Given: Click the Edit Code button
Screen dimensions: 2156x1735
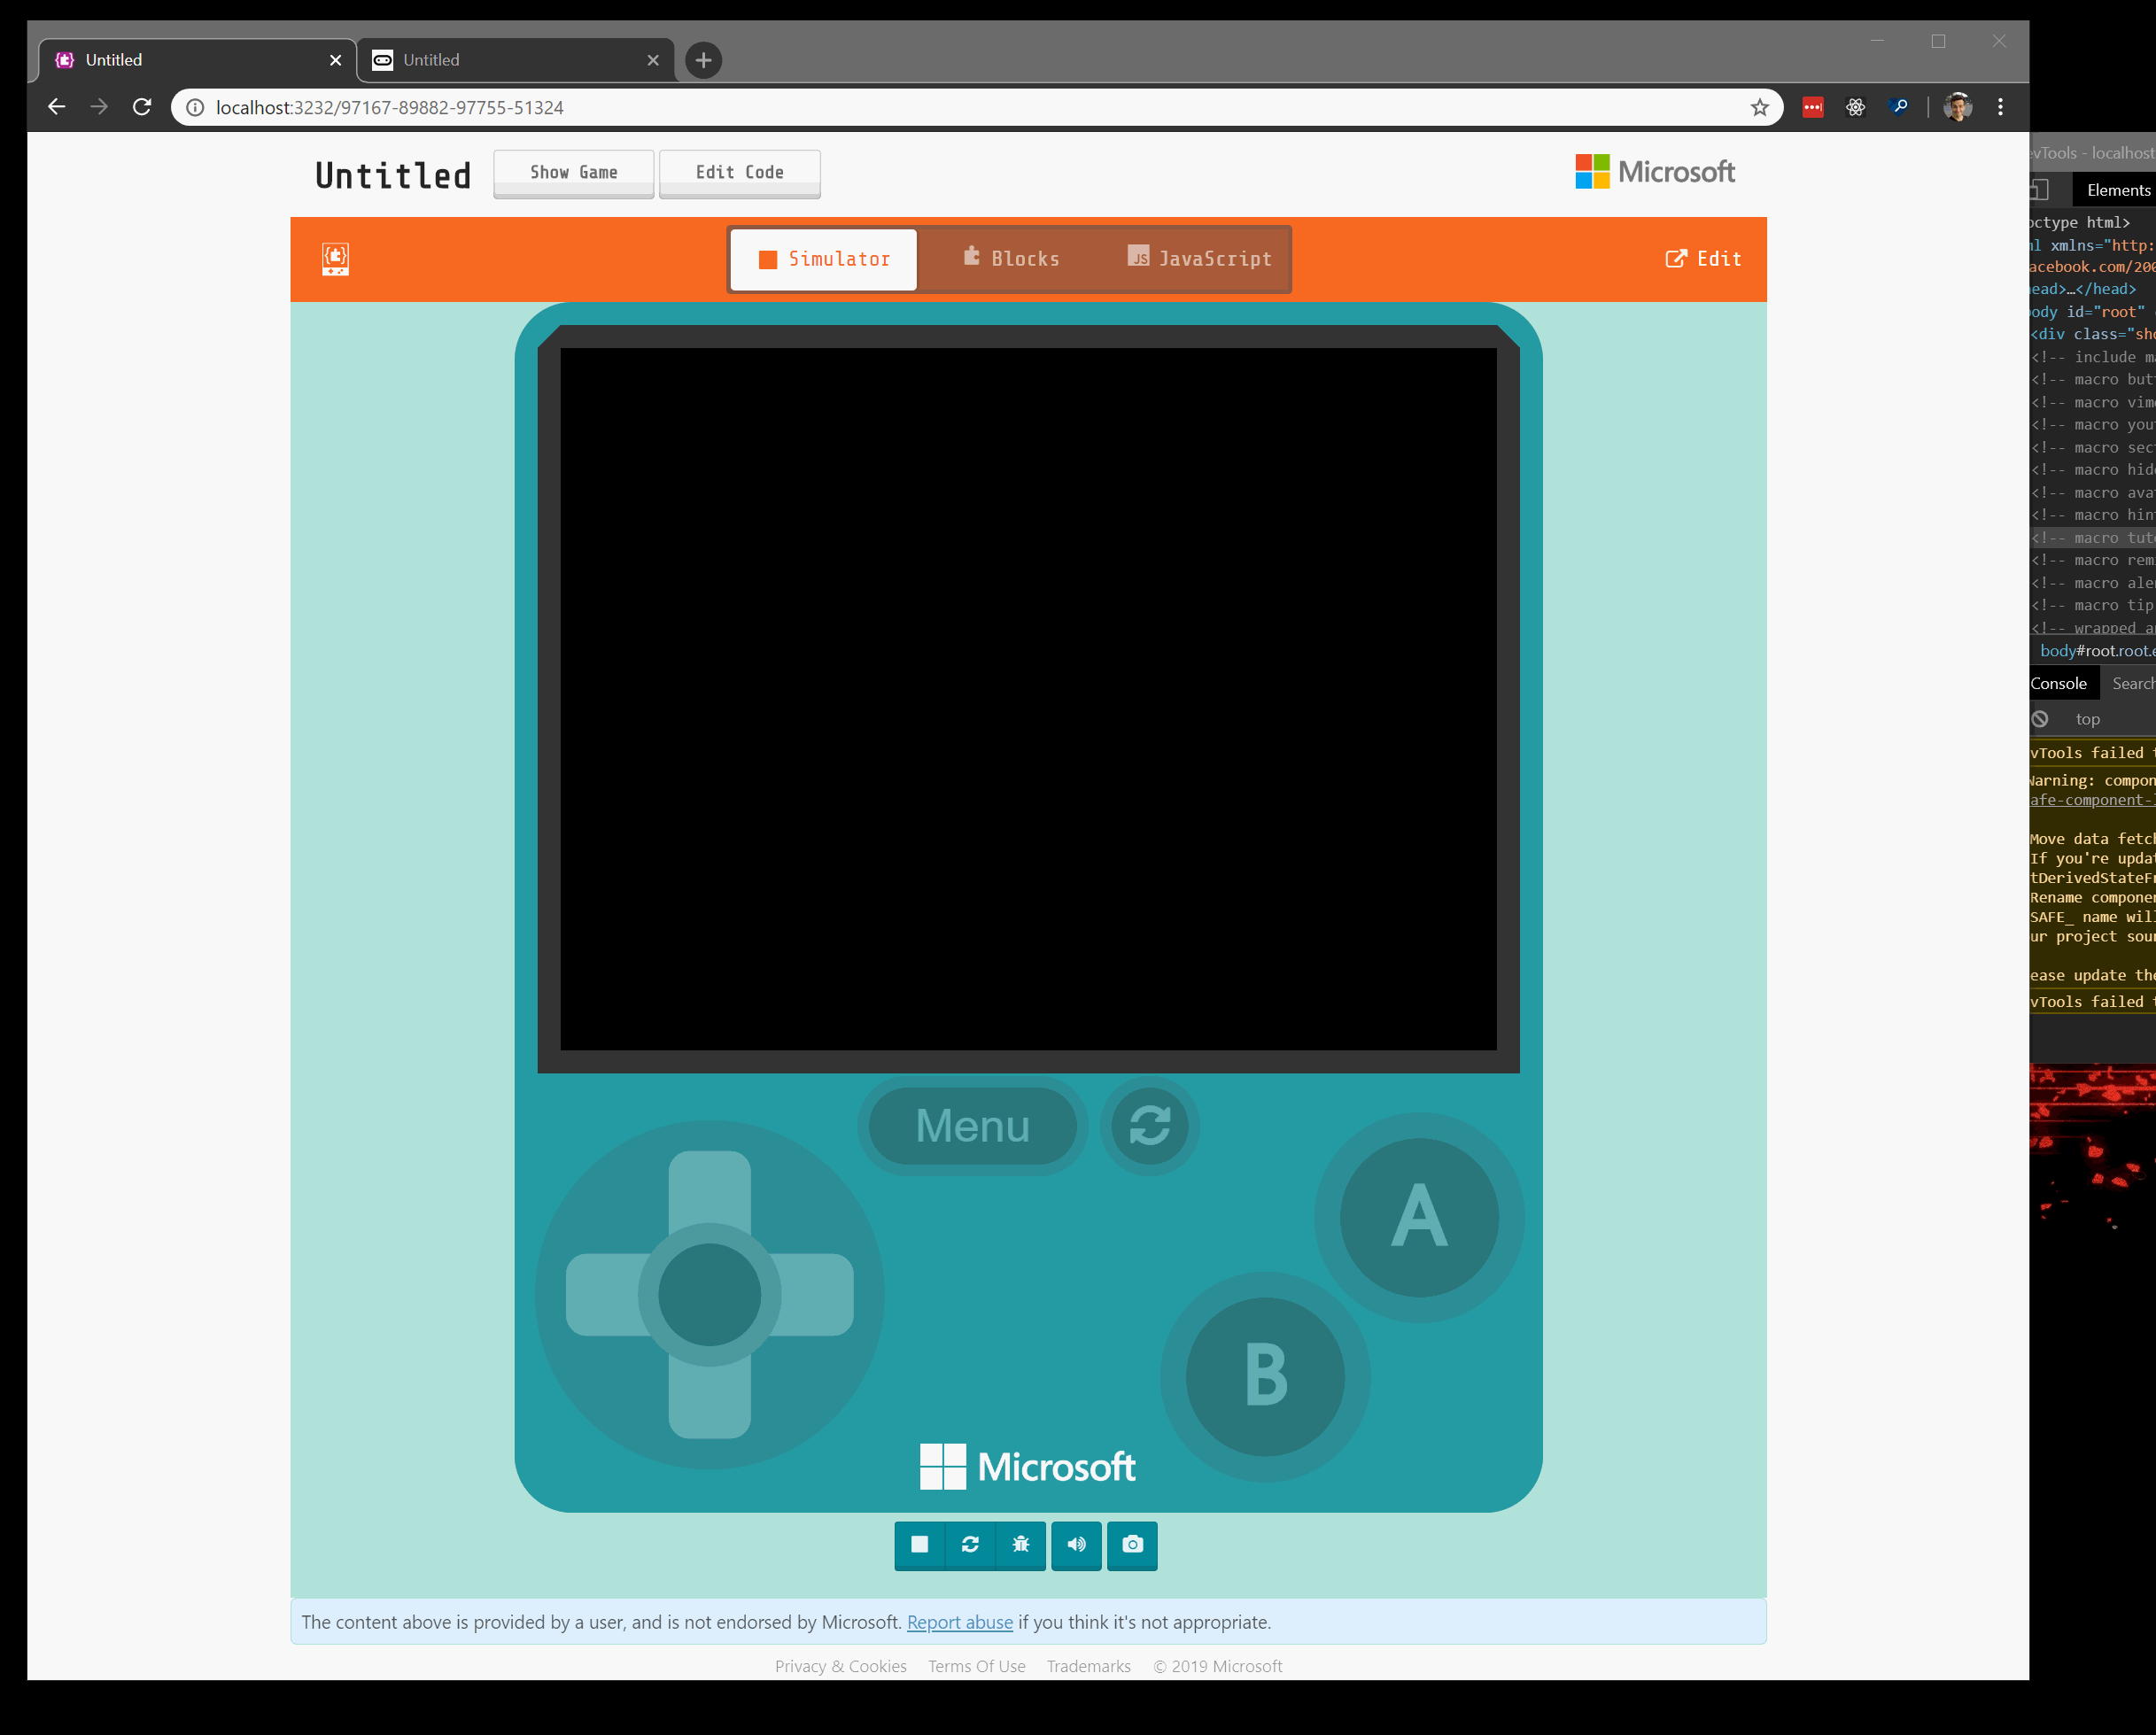Looking at the screenshot, I should coord(739,173).
